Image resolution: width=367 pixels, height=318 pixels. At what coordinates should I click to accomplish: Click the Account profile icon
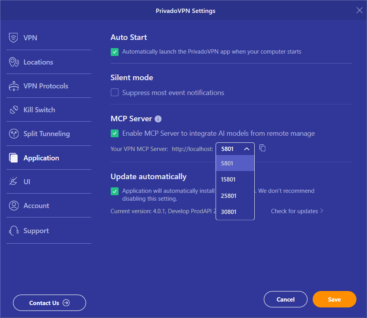coord(14,206)
